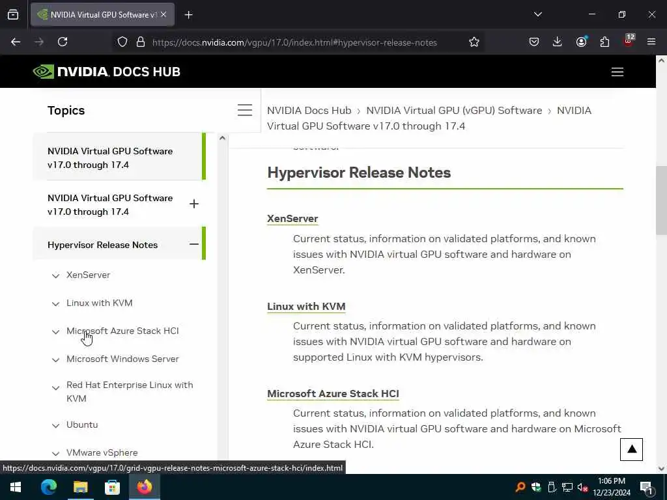Open the notification center icon
The image size is (667, 500).
coord(647,488)
